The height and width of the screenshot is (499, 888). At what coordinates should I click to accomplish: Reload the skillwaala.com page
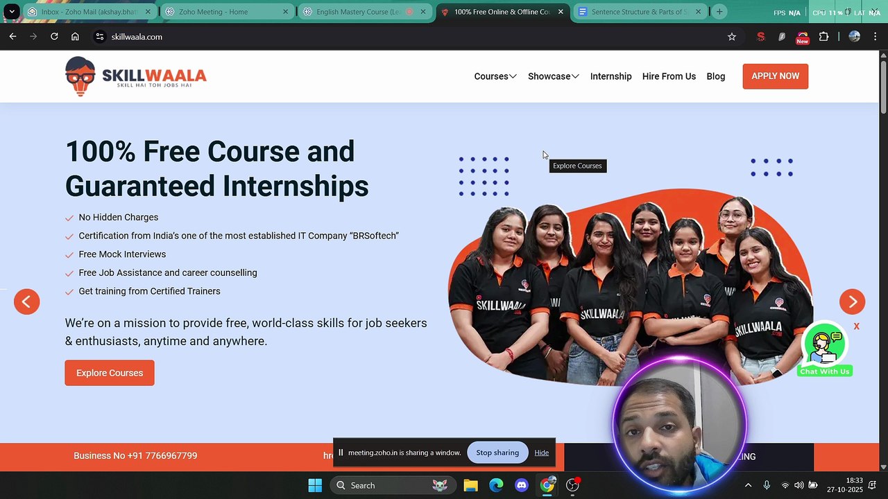click(54, 37)
